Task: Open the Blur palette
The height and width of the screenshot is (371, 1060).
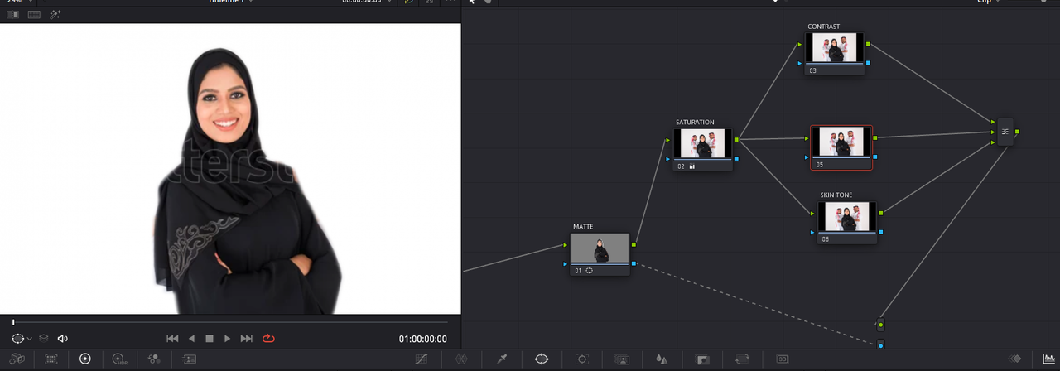Action: pos(662,359)
